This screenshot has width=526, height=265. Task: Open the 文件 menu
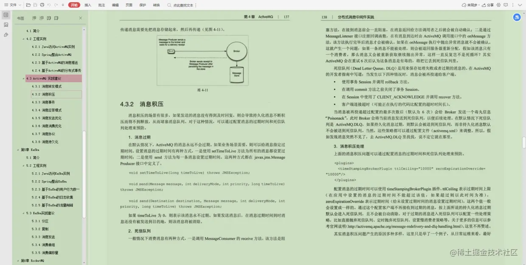[13, 5]
